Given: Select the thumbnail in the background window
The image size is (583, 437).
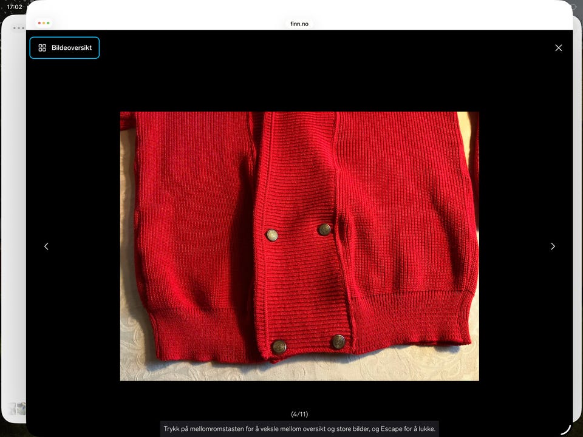Looking at the screenshot, I should click(18, 408).
